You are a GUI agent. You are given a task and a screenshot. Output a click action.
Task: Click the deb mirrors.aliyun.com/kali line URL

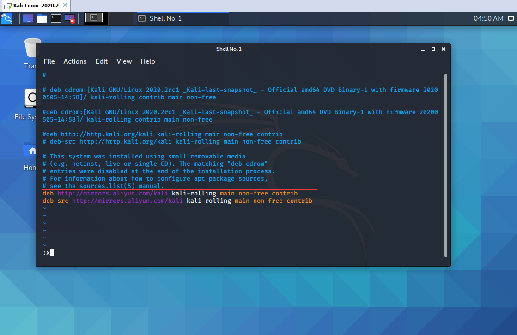[112, 194]
